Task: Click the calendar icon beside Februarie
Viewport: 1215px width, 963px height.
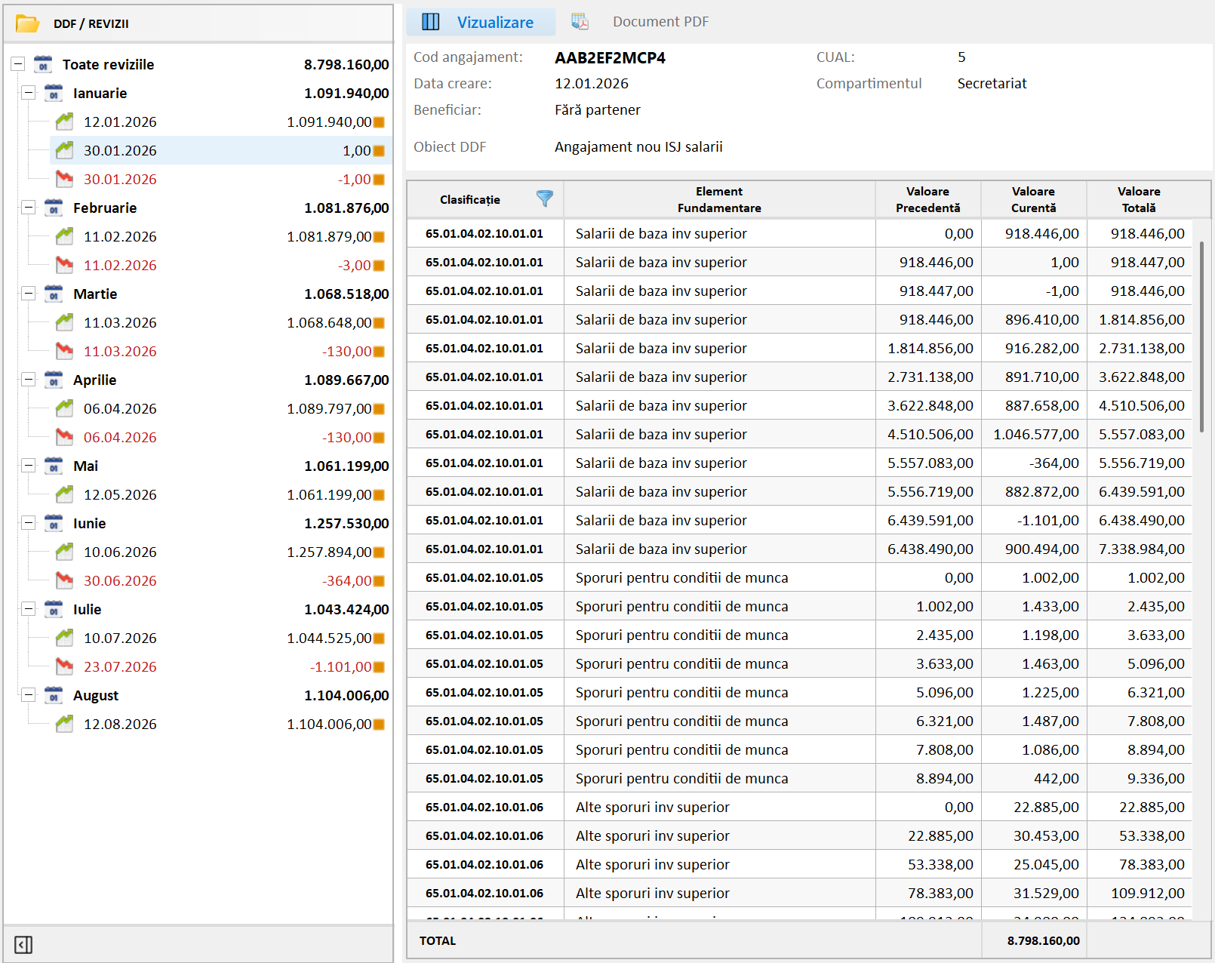Action: (54, 208)
